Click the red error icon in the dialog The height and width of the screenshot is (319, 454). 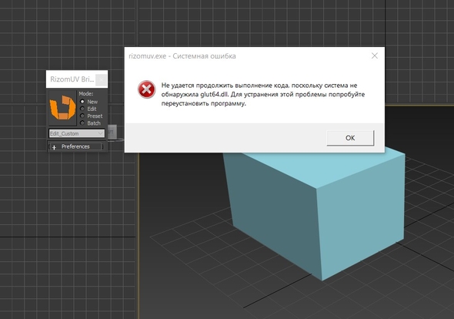[x=146, y=89]
